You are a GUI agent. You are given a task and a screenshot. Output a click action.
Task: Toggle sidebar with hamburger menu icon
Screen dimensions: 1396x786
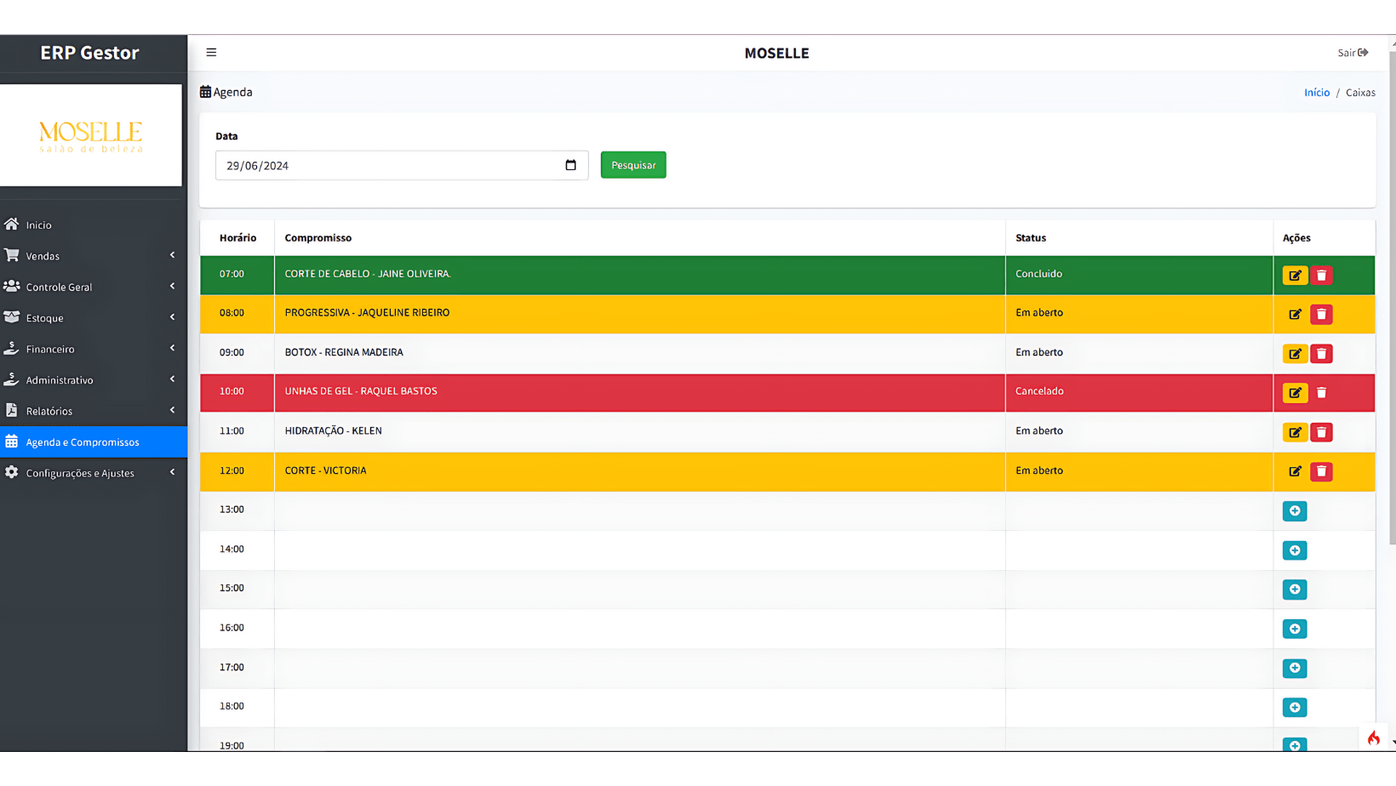(211, 53)
